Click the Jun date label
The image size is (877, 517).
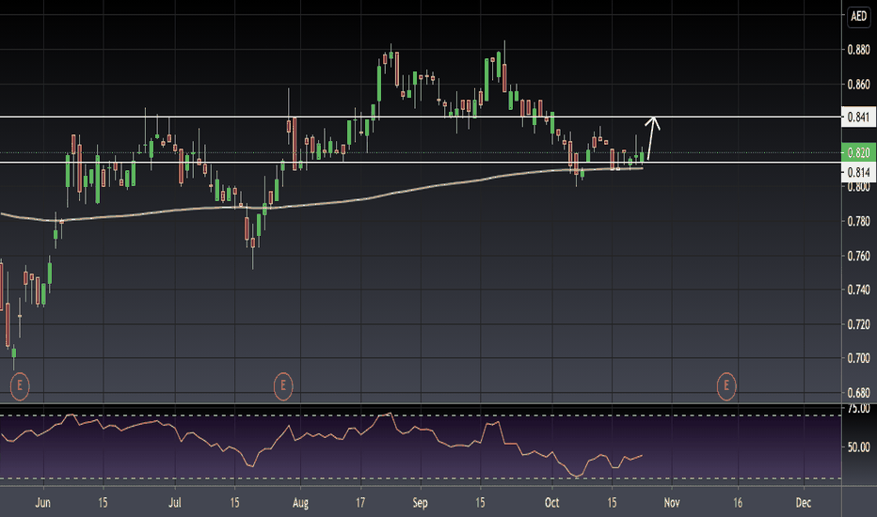[42, 503]
